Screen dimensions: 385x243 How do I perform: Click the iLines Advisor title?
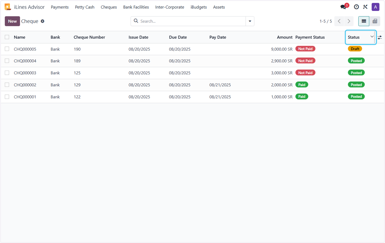[x=30, y=7]
